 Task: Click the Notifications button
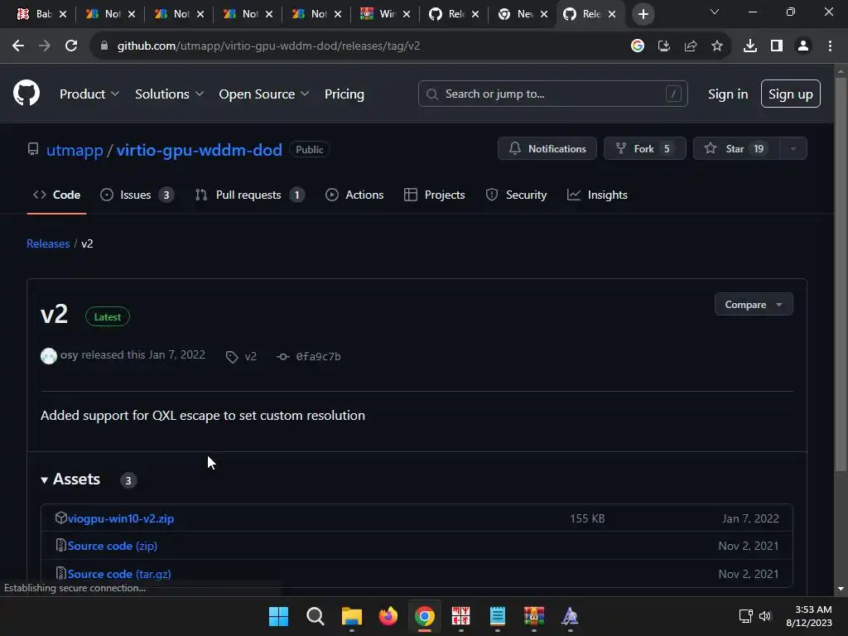point(547,149)
